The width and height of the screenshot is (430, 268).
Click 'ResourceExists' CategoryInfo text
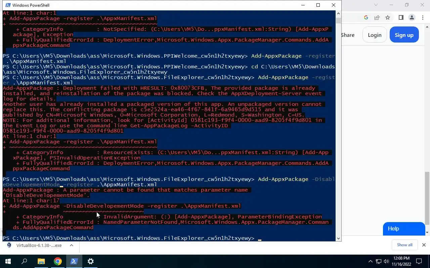coord(127,152)
